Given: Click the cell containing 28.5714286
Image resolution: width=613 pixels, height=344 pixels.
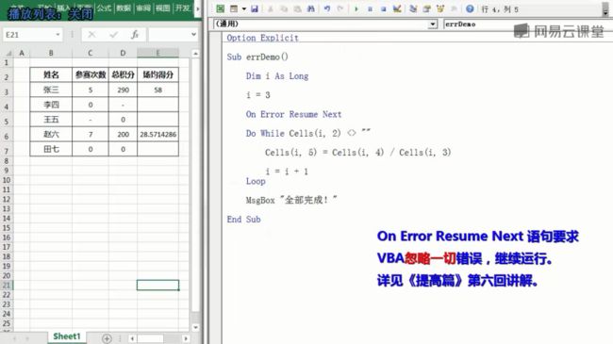Looking at the screenshot, I should [157, 135].
